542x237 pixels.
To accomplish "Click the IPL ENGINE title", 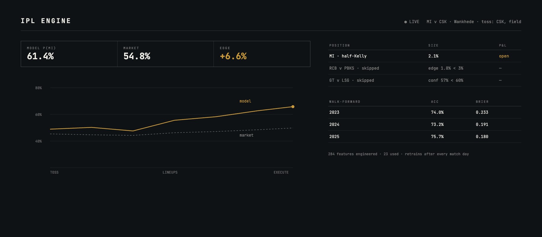I will 46,21.
